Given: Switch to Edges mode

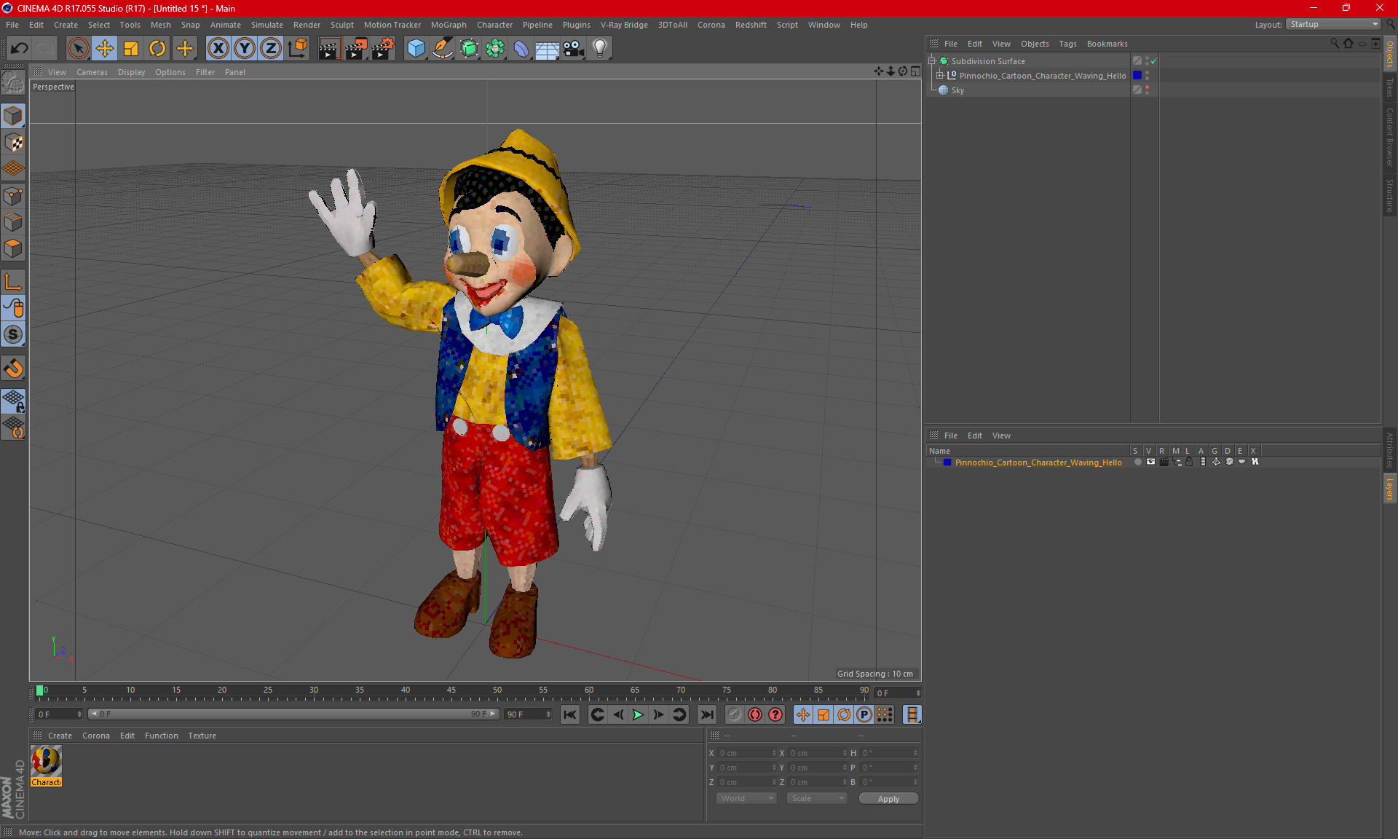Looking at the screenshot, I should click(13, 222).
